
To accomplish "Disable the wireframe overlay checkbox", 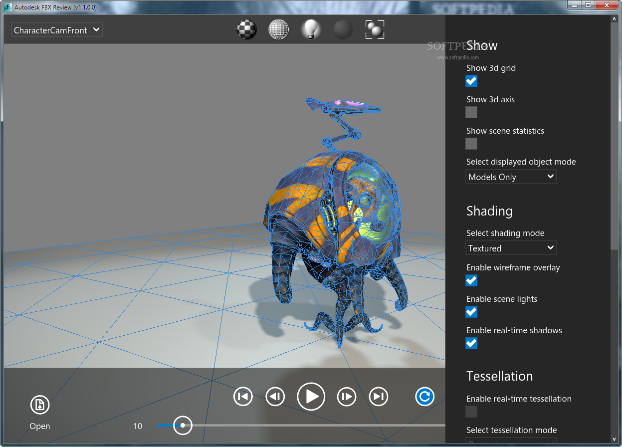I will tap(471, 280).
